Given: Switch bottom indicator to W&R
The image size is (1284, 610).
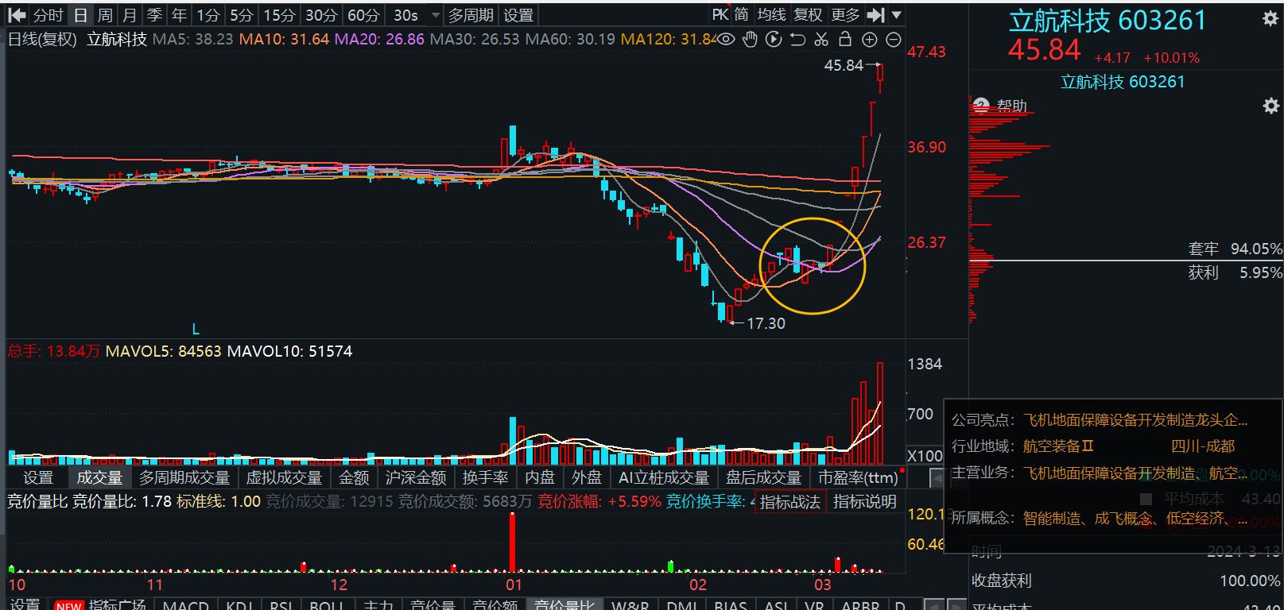Looking at the screenshot, I should [x=630, y=605].
